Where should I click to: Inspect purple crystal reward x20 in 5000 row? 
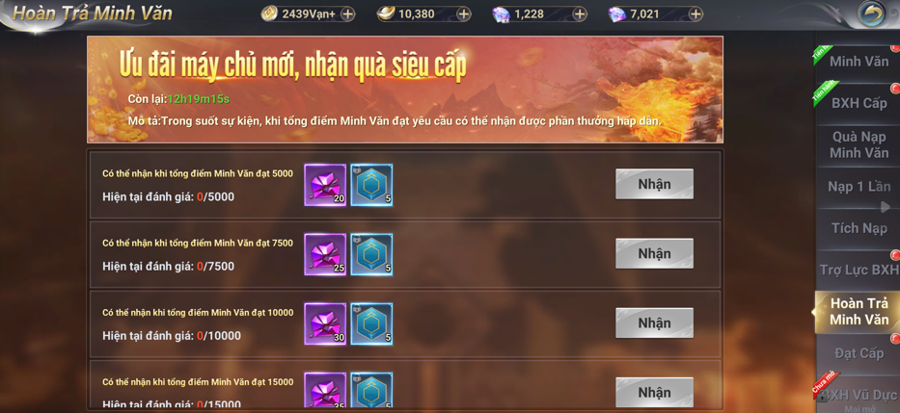pyautogui.click(x=325, y=185)
